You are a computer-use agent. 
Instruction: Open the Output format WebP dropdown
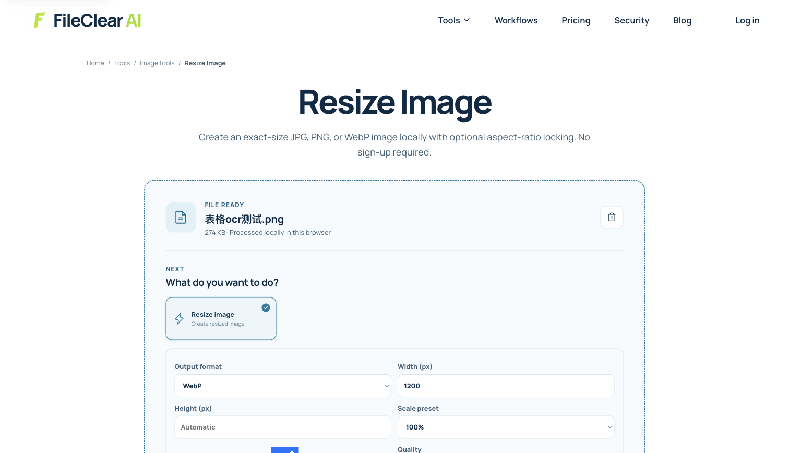coord(283,386)
